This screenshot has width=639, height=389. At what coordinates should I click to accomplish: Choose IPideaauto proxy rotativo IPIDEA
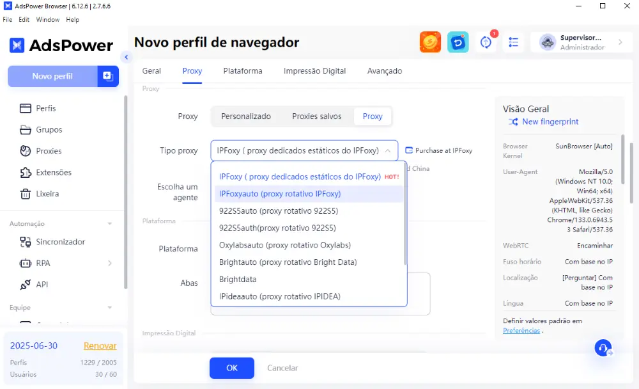pos(309,296)
